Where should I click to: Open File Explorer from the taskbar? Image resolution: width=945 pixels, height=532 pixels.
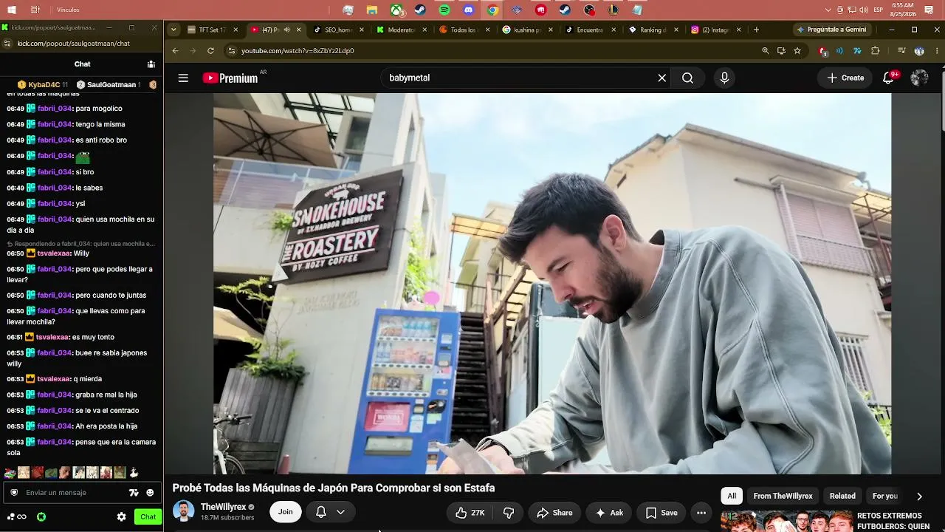point(372,10)
